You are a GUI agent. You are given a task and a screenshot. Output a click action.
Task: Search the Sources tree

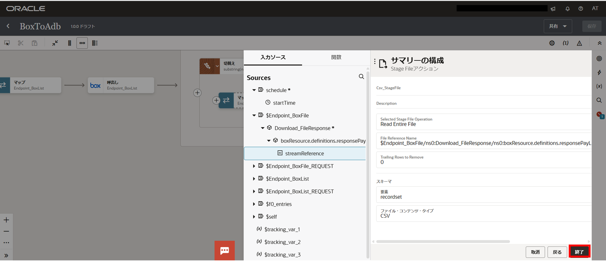pyautogui.click(x=361, y=76)
